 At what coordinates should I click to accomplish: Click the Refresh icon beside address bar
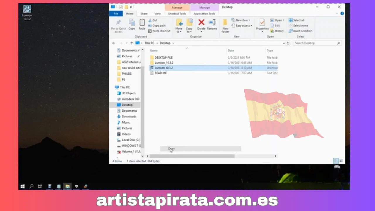point(288,43)
